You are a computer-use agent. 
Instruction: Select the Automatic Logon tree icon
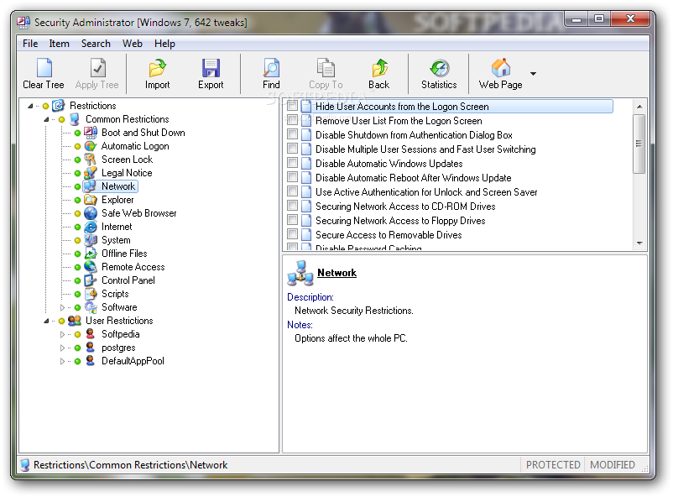tap(91, 146)
